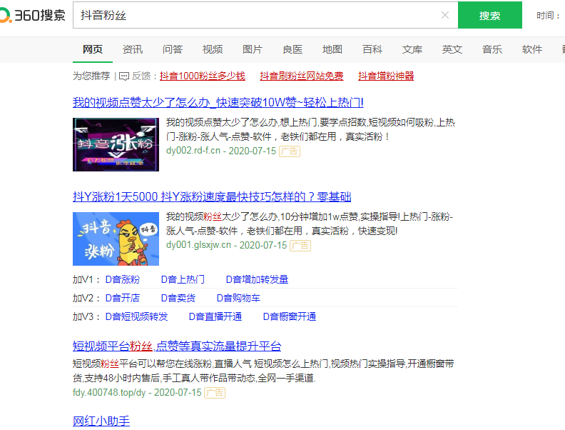Click the fdy.400748.top/dy URL
565x430 pixels.
(x=109, y=392)
